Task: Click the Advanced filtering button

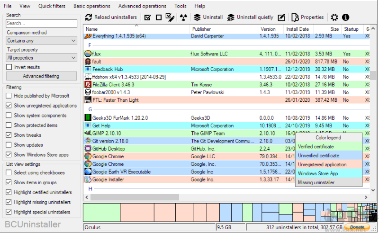Action: [42, 76]
